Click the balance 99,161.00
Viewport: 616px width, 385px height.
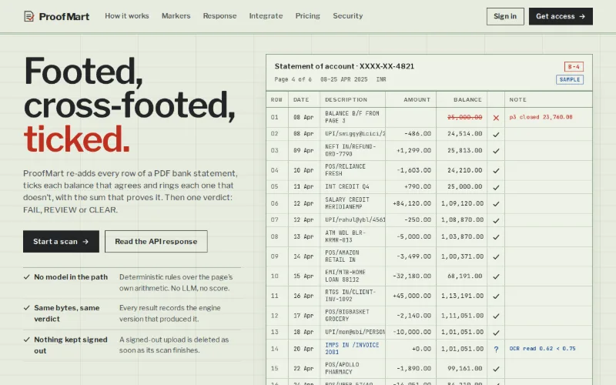[465, 369]
